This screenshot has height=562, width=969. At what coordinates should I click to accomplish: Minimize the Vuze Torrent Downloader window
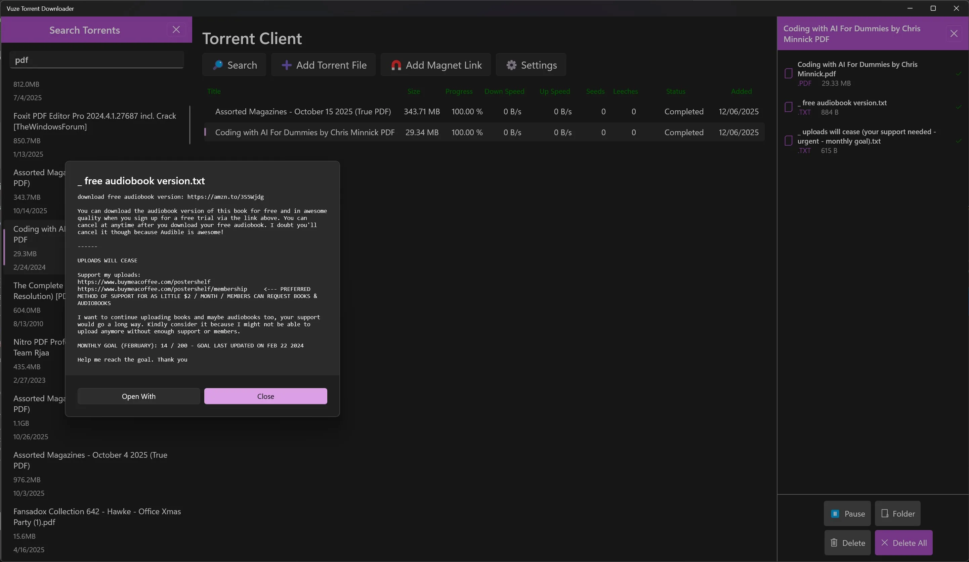pos(910,8)
